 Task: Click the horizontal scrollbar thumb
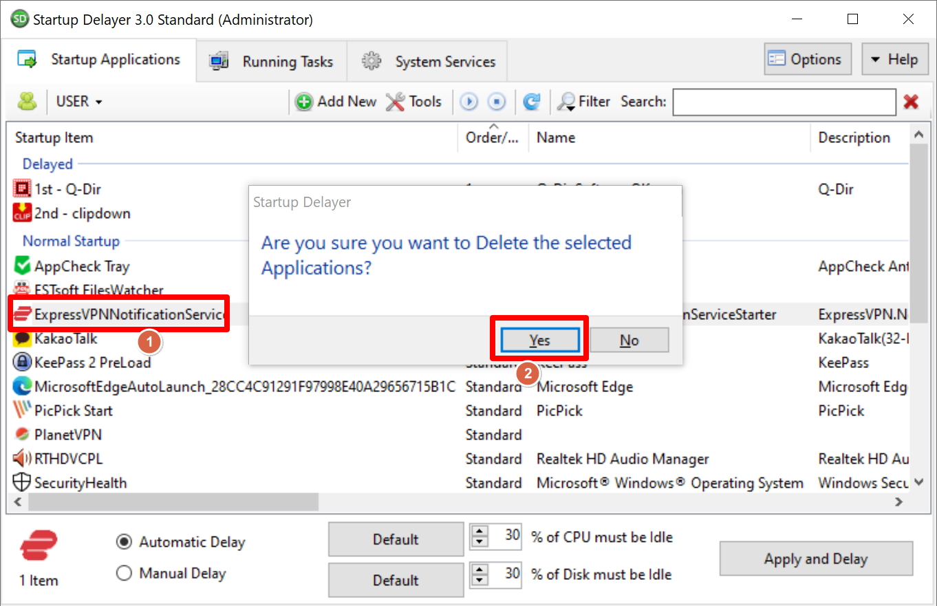click(x=173, y=502)
